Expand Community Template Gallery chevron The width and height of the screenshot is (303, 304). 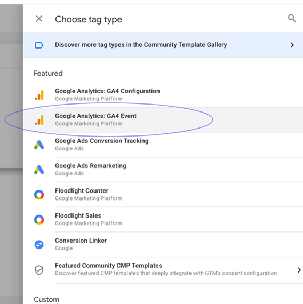pyautogui.click(x=292, y=45)
